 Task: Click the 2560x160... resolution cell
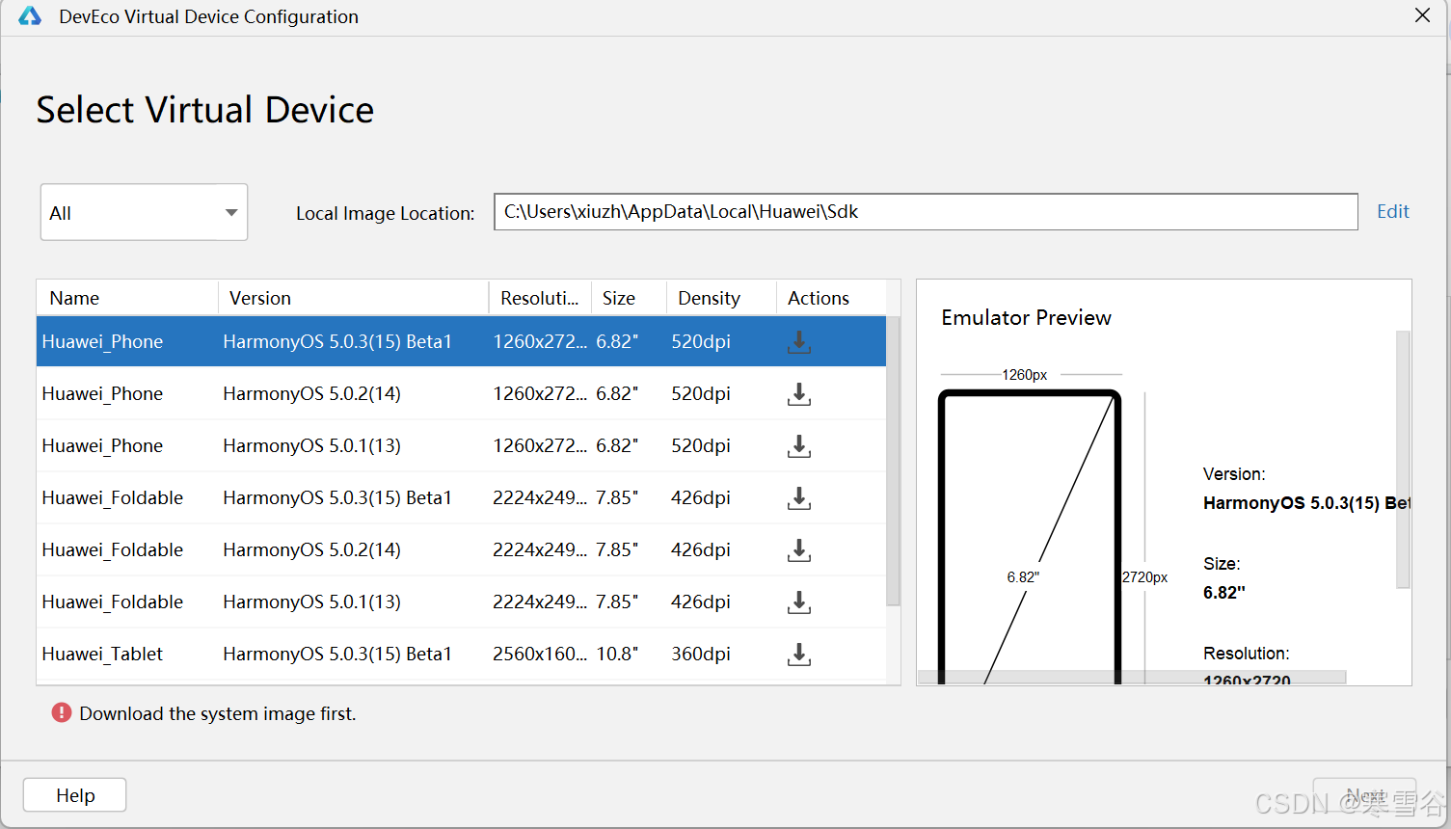540,654
